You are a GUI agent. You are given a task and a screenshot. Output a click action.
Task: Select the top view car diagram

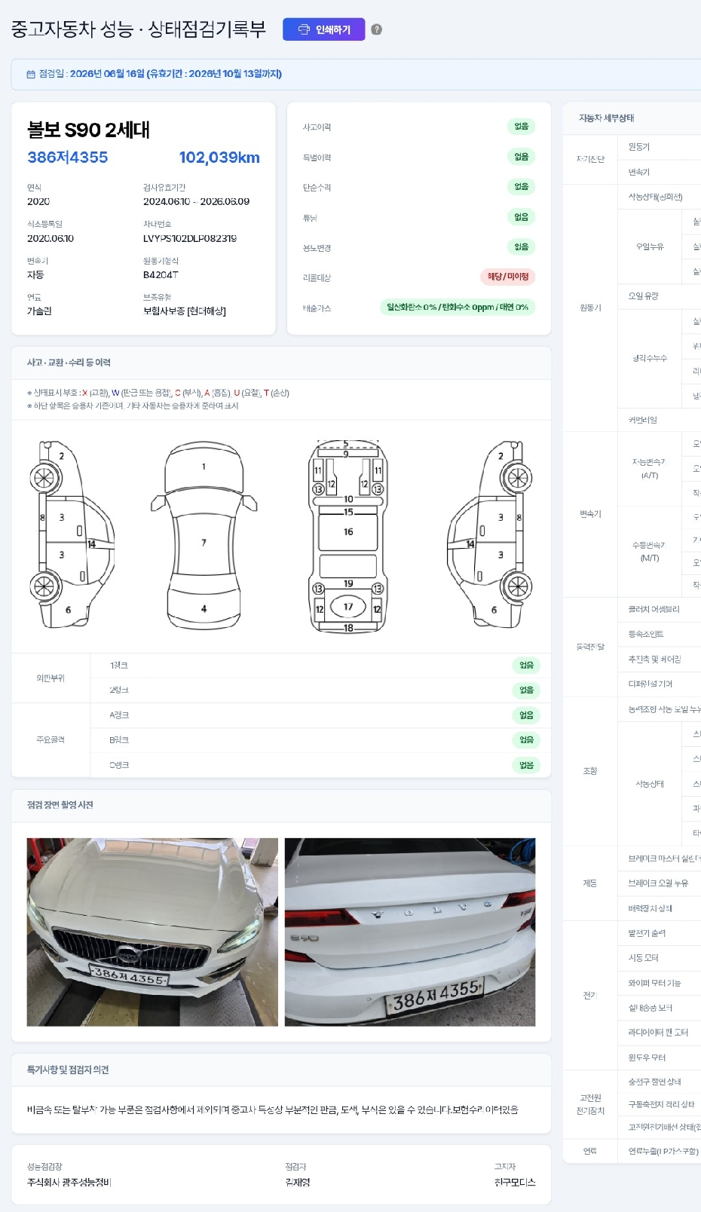point(204,534)
